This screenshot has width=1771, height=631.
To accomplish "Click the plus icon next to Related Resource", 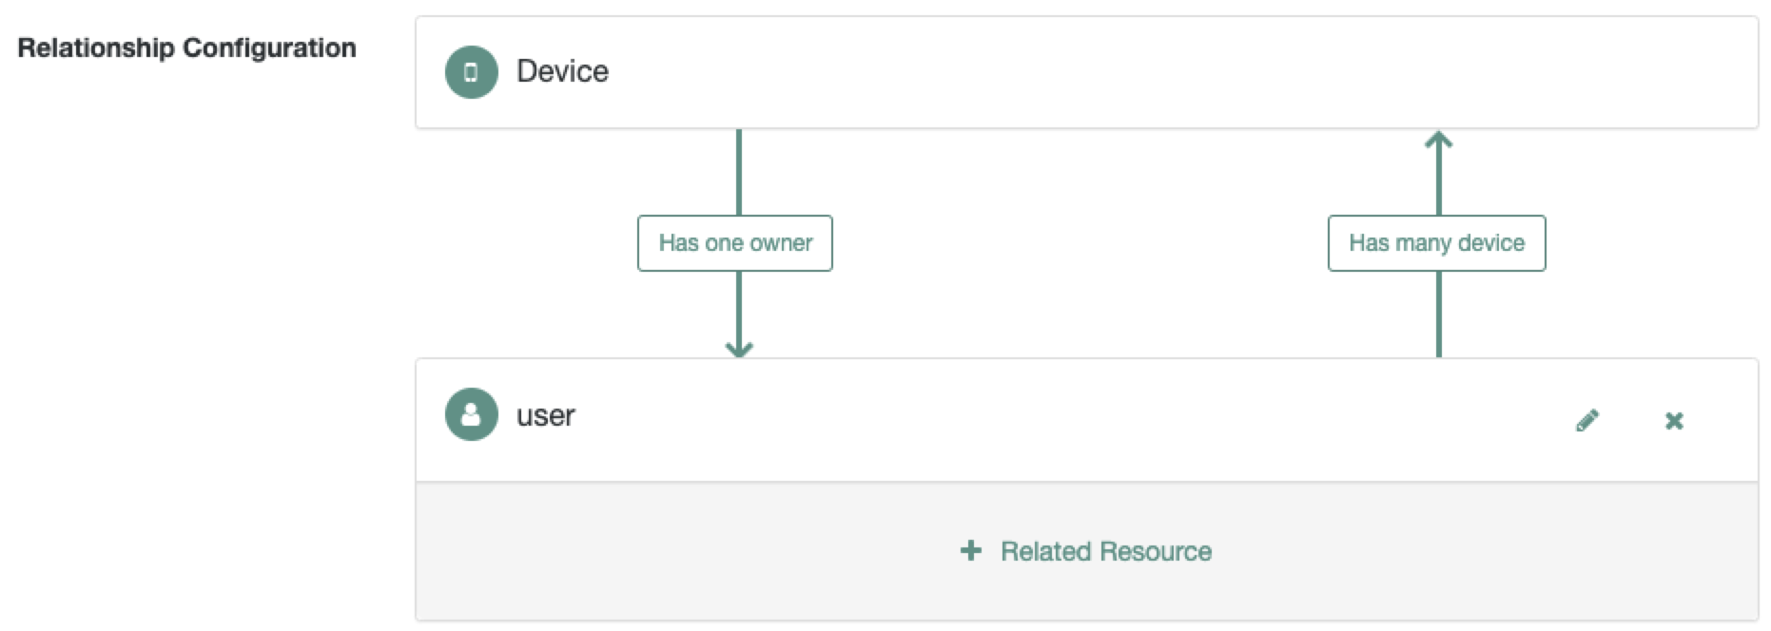I will [970, 551].
